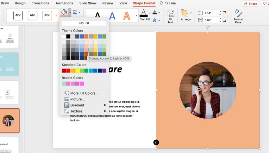Pick the white theme color swatch
Image resolution: width=269 pixels, height=153 pixels.
pos(64,36)
